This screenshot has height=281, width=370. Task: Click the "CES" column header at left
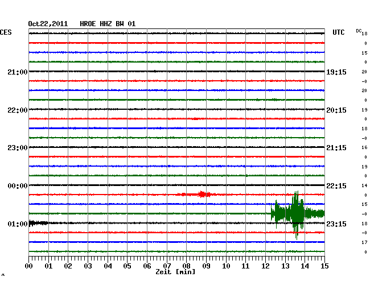pyautogui.click(x=6, y=32)
